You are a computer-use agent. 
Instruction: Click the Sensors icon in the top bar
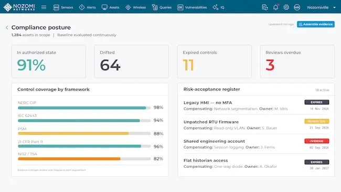[56, 7]
